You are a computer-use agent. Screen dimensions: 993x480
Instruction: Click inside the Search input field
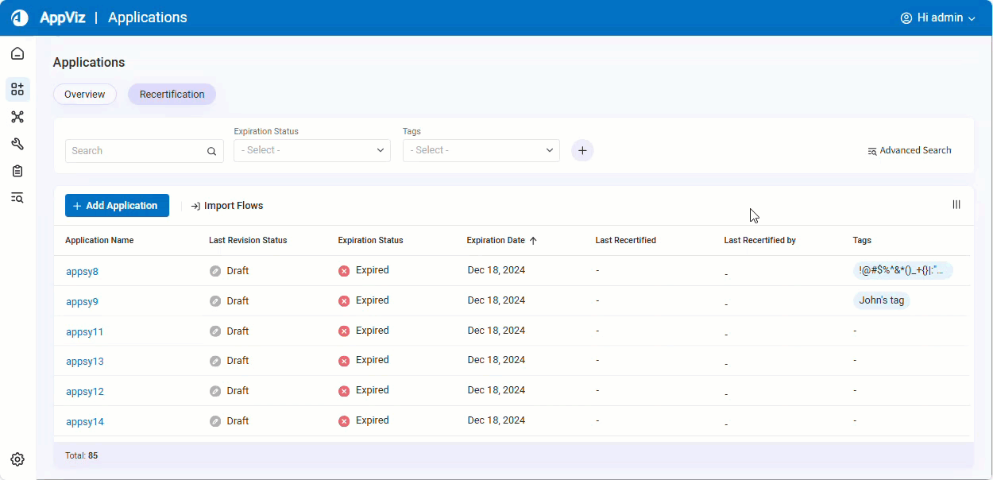coord(135,150)
